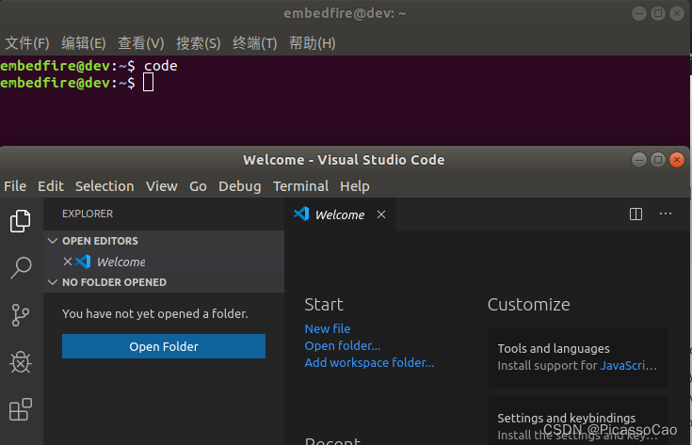Viewport: 692px width, 445px height.
Task: Close the Welcome tab with its X
Action: click(x=381, y=215)
